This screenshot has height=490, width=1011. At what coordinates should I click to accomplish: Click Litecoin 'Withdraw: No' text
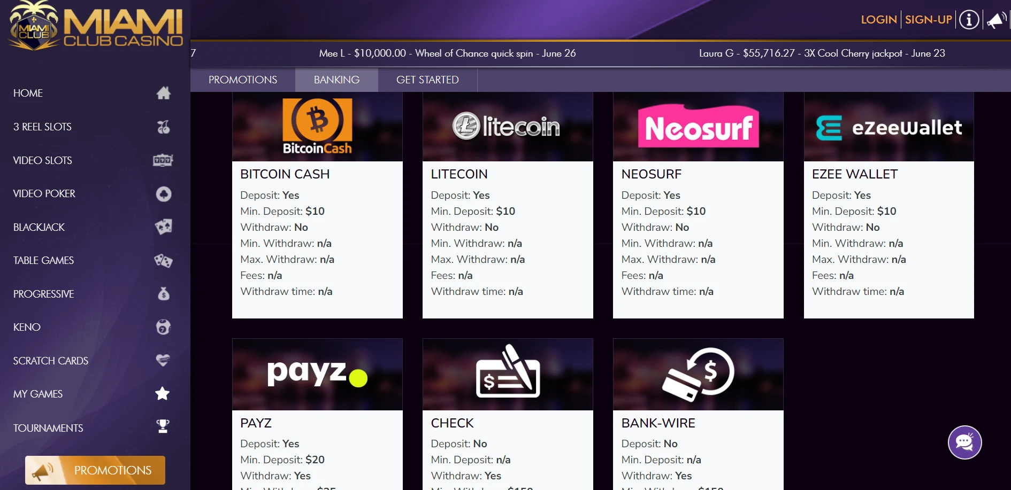pos(465,227)
